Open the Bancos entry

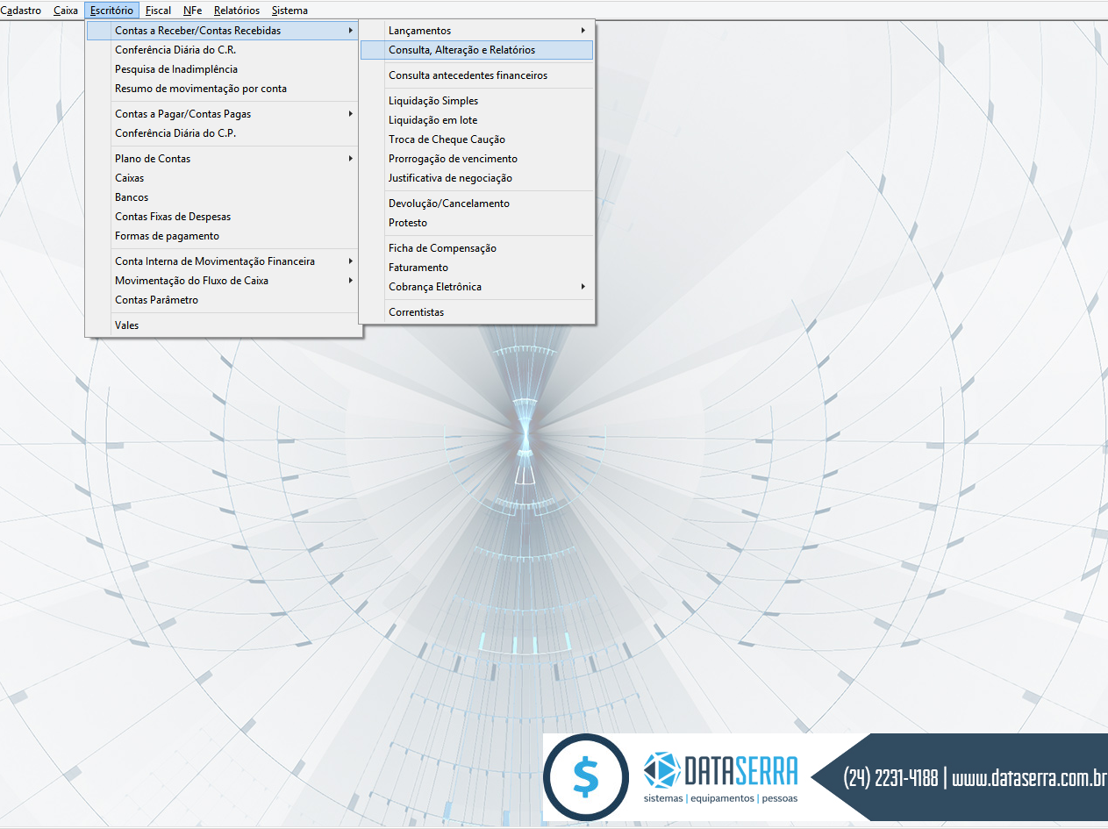point(224,197)
